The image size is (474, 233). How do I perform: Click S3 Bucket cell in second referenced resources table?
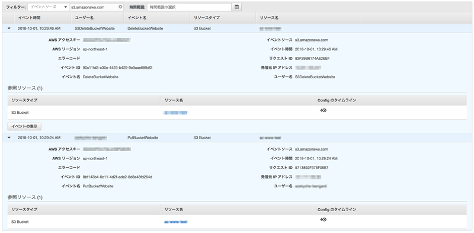click(x=20, y=222)
